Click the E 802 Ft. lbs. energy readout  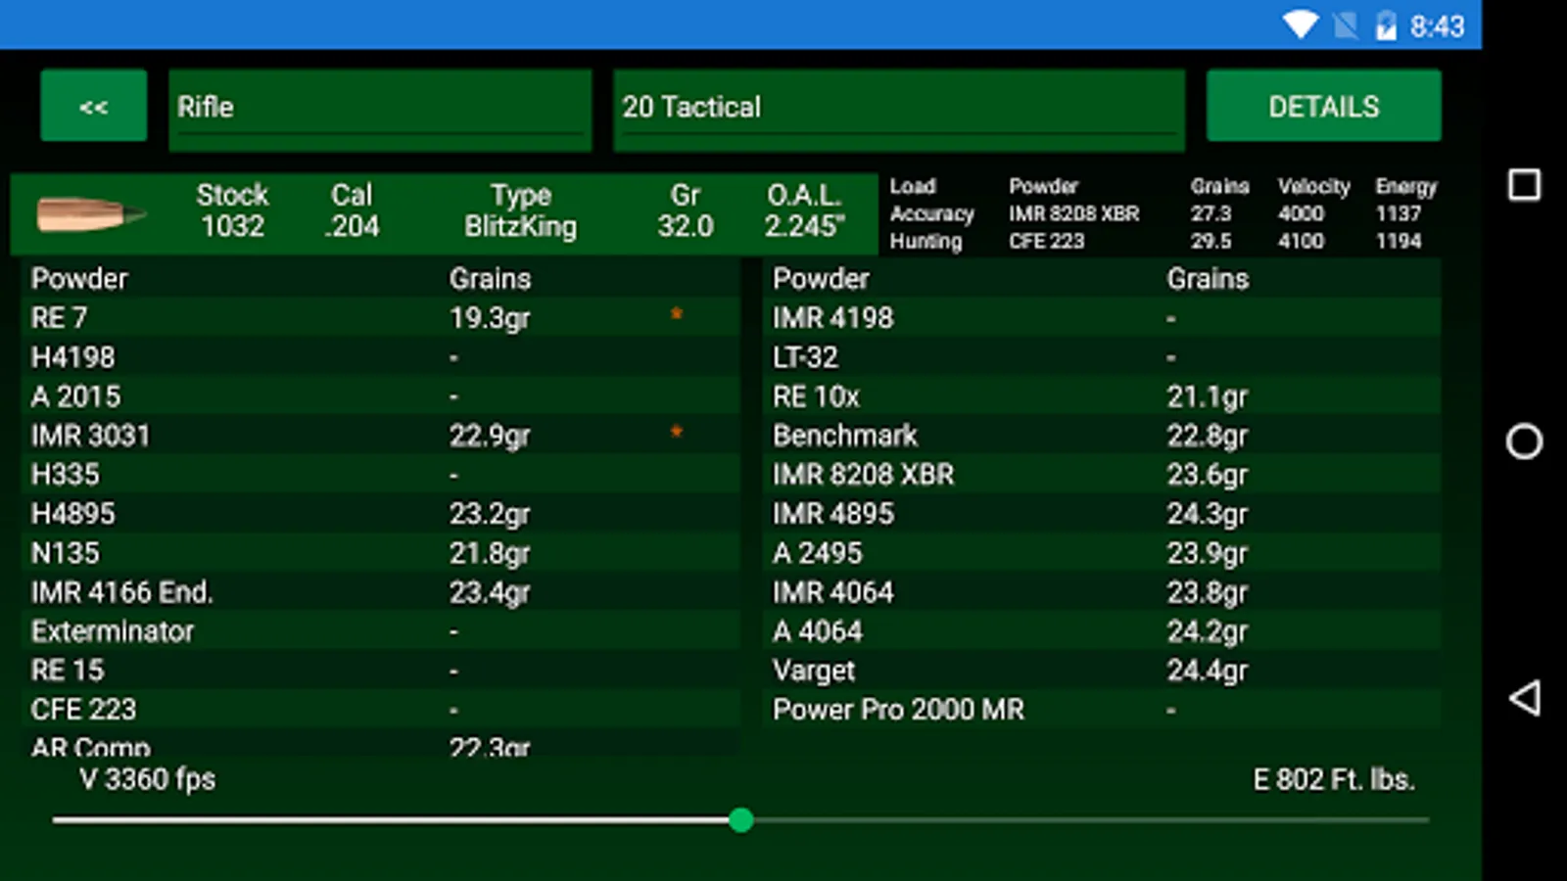coord(1334,779)
